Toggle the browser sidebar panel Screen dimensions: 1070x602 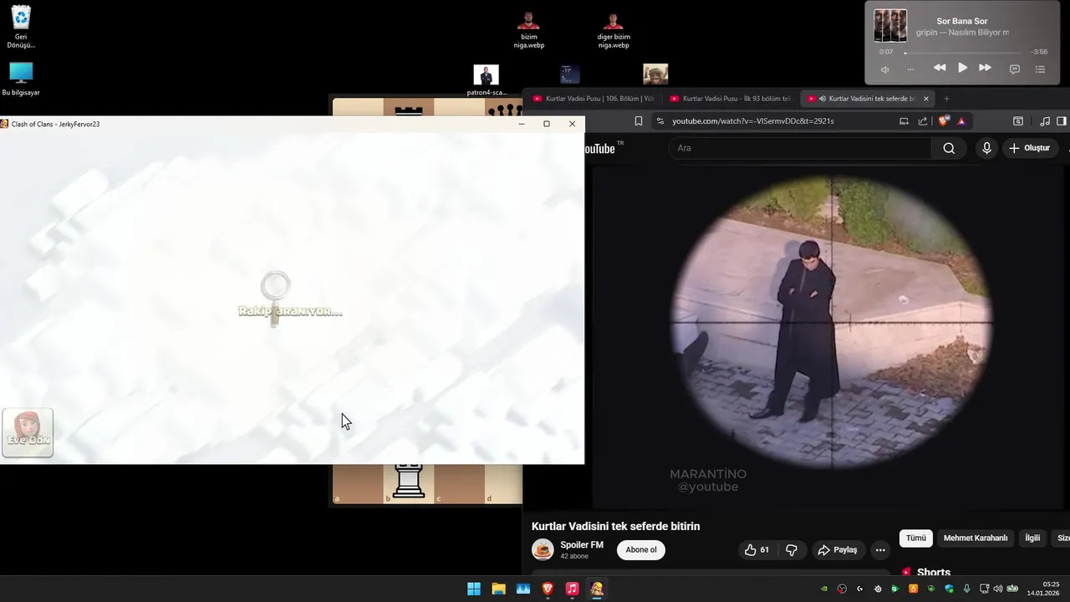[1062, 121]
